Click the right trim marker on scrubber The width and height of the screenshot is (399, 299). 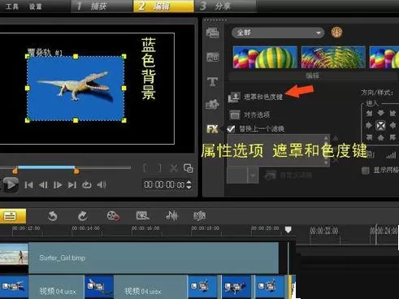[76, 171]
